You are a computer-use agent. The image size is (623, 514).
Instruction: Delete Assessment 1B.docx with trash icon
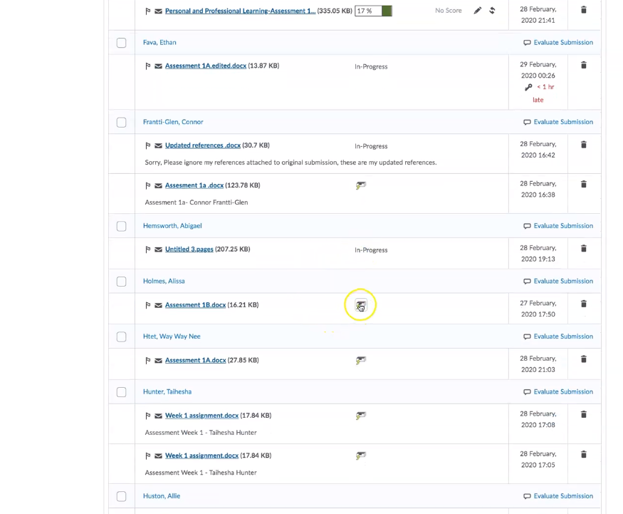[584, 304]
